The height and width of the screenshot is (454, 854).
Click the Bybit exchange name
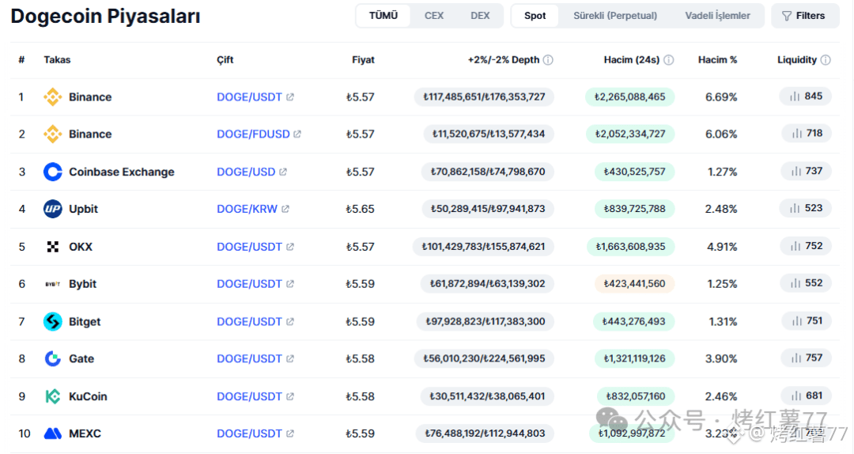(83, 284)
